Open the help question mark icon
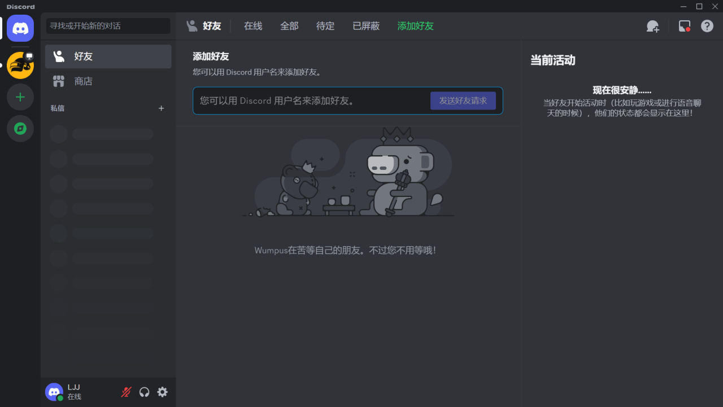 (x=707, y=26)
